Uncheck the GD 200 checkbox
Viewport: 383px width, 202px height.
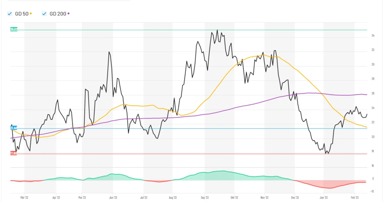44,14
